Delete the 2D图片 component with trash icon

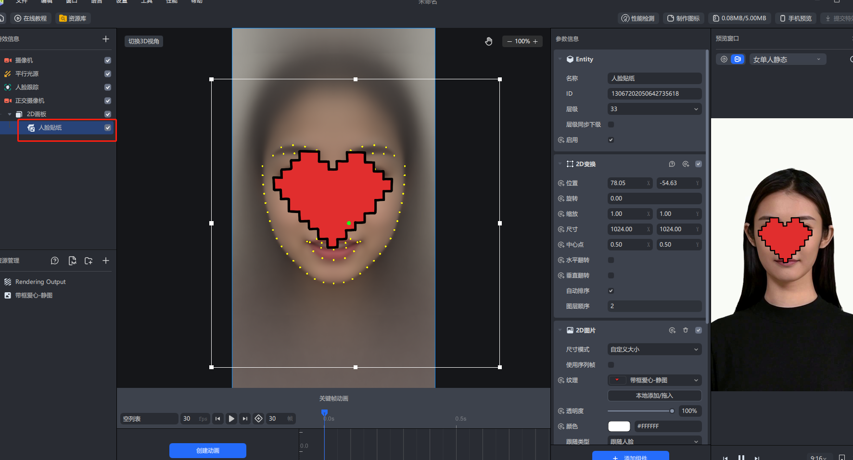[686, 330]
